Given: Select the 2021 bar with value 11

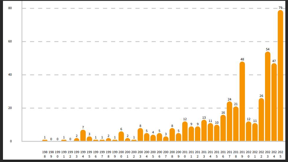Looking at the screenshot, I should pyautogui.click(x=255, y=132).
